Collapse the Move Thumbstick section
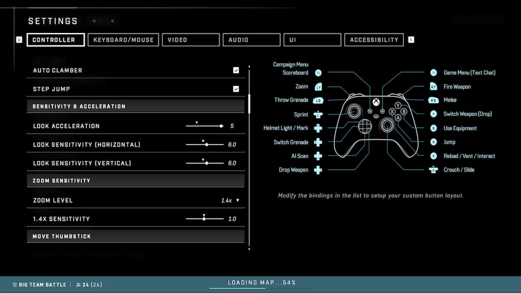521x293 pixels. (x=135, y=236)
